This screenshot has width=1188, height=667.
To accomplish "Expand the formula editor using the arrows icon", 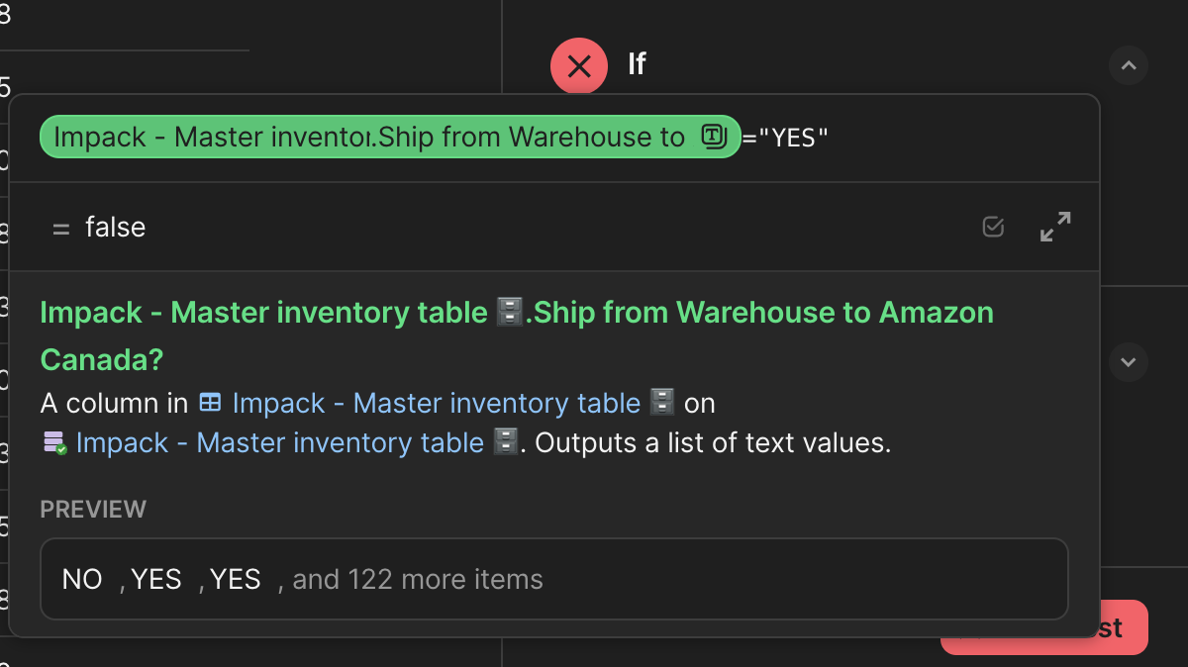I will point(1055,227).
